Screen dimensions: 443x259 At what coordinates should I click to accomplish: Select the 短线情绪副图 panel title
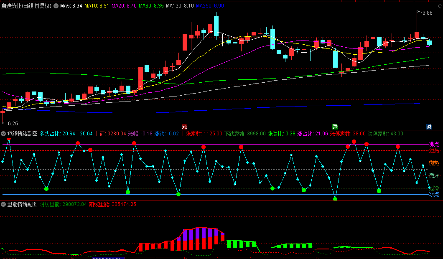(22, 134)
